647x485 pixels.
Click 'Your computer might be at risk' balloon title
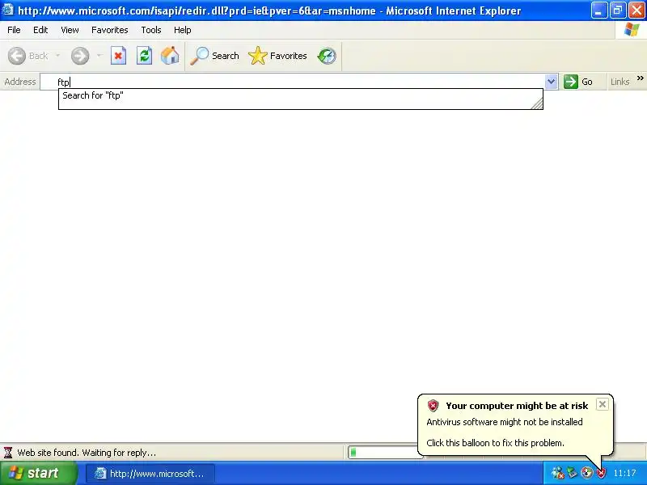(x=517, y=406)
